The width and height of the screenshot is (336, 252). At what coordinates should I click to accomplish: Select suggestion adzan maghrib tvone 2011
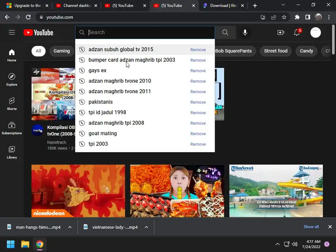point(145,92)
